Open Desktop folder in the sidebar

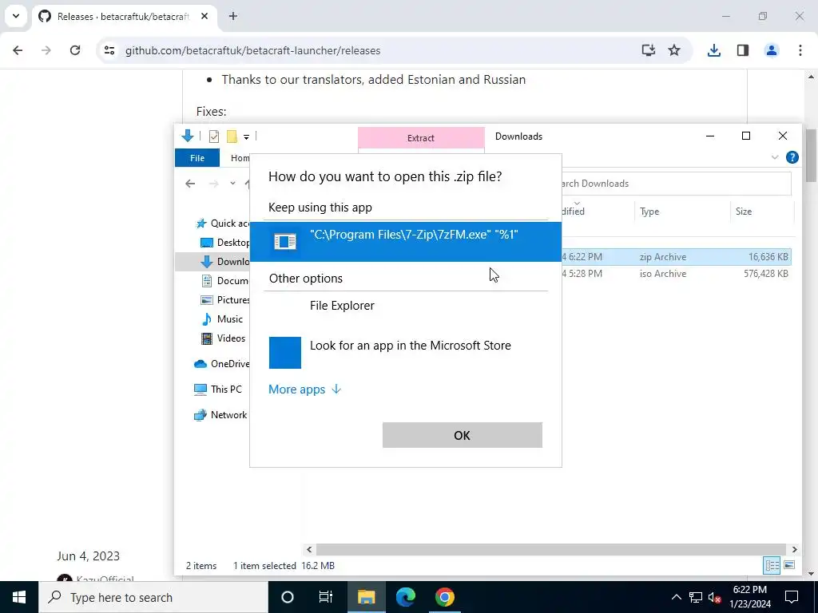pyautogui.click(x=225, y=243)
